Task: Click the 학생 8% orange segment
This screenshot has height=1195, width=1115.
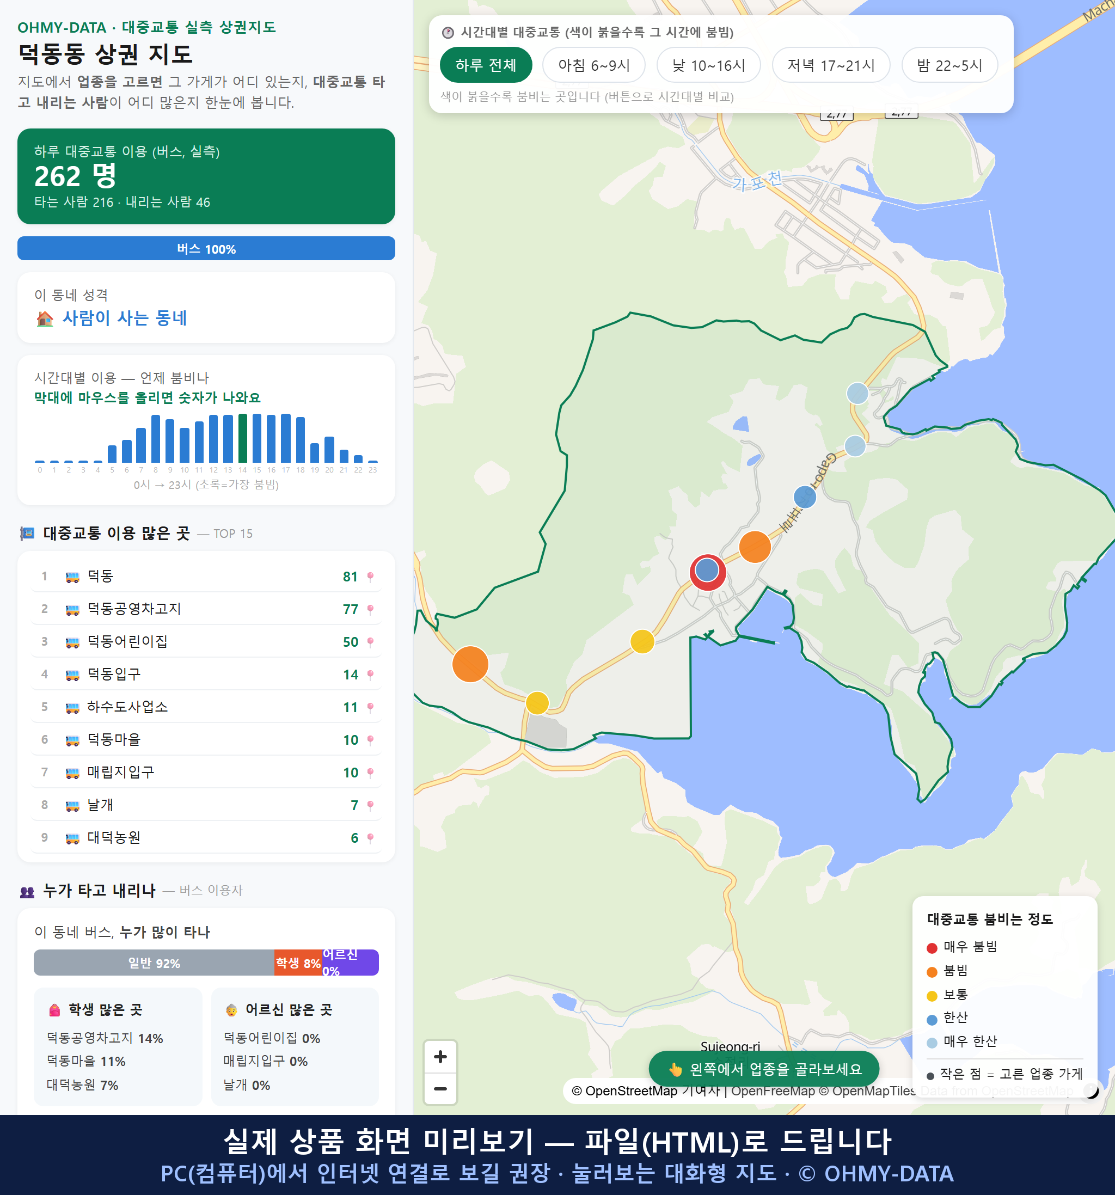Action: click(298, 963)
